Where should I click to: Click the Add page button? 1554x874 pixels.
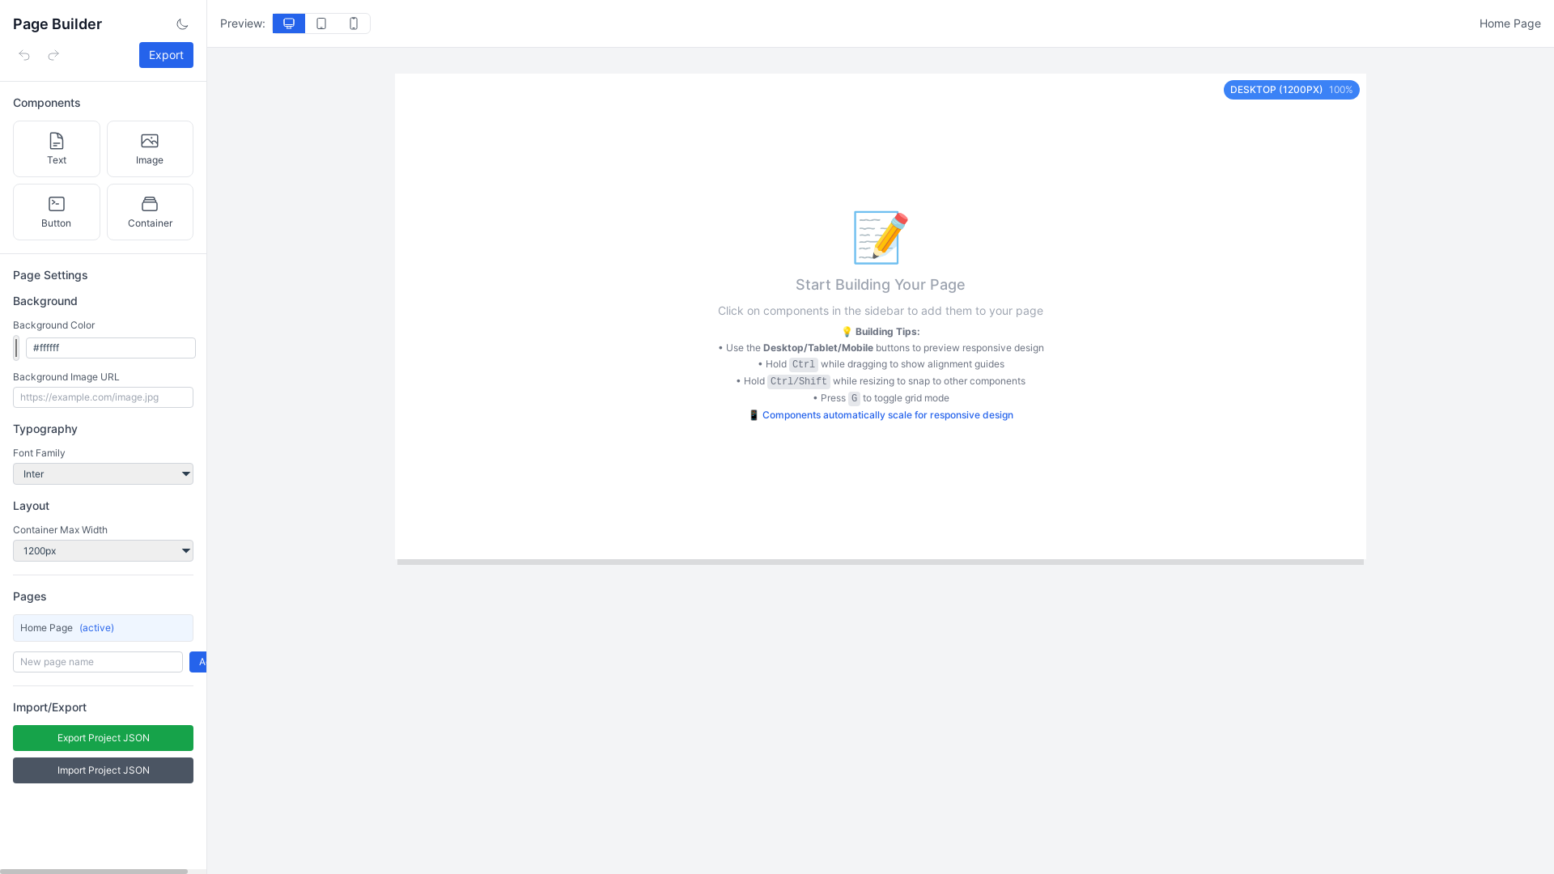pos(198,662)
